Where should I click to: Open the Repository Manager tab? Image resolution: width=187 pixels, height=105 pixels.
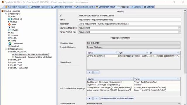pos(15,7)
